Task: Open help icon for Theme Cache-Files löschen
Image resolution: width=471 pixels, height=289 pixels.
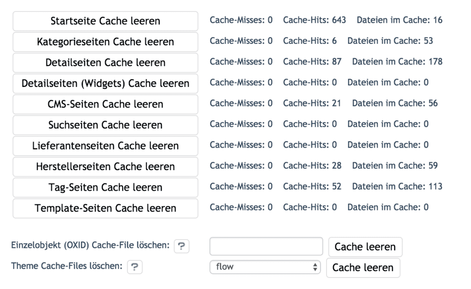Action: [x=134, y=267]
